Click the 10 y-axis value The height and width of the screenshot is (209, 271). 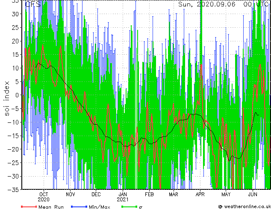[x=15, y=68]
